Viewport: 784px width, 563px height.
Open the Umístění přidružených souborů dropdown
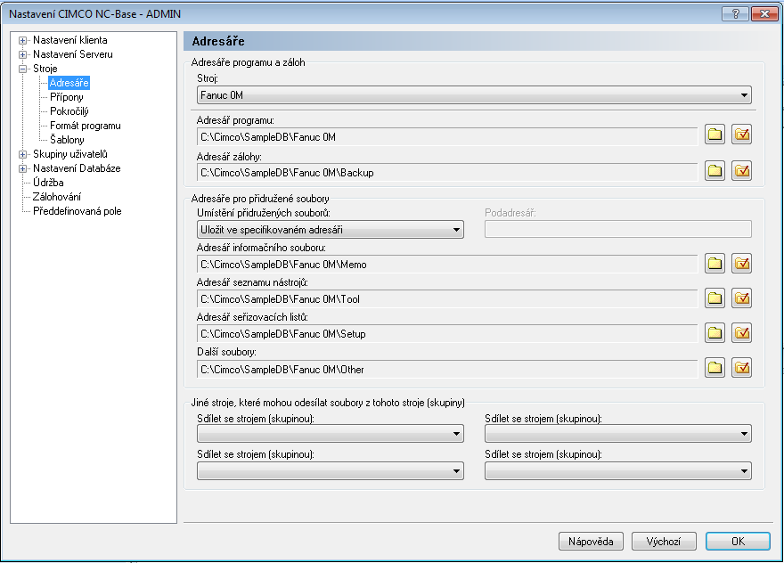point(330,230)
